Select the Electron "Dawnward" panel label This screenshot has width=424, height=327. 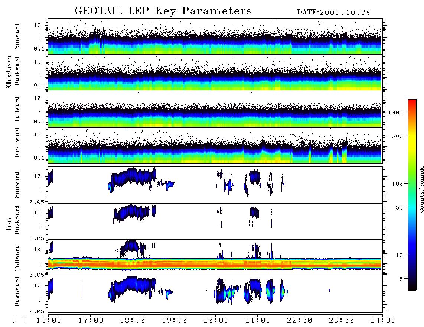(x=17, y=143)
